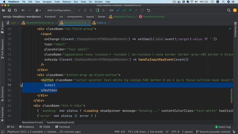Open Search Everywhere magnifier icon
Viewport: 238px width, 134px height.
229,10
